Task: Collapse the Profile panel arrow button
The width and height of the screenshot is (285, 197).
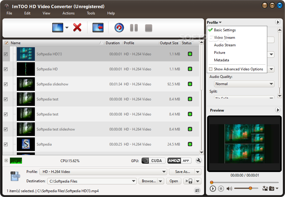Action: [x=277, y=22]
